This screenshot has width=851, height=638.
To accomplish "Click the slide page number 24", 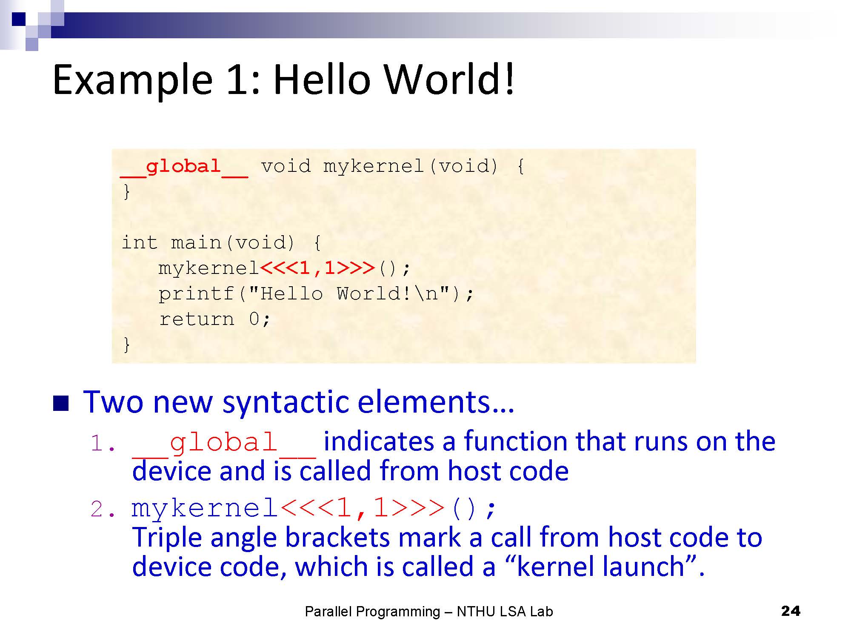I will [791, 611].
